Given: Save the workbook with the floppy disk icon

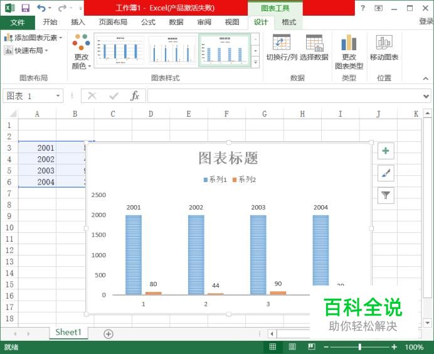Looking at the screenshot, I should click(x=26, y=8).
